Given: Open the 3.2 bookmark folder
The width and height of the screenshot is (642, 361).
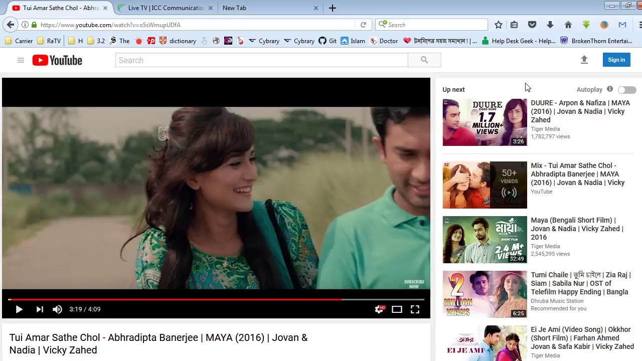Looking at the screenshot, I should coord(96,41).
